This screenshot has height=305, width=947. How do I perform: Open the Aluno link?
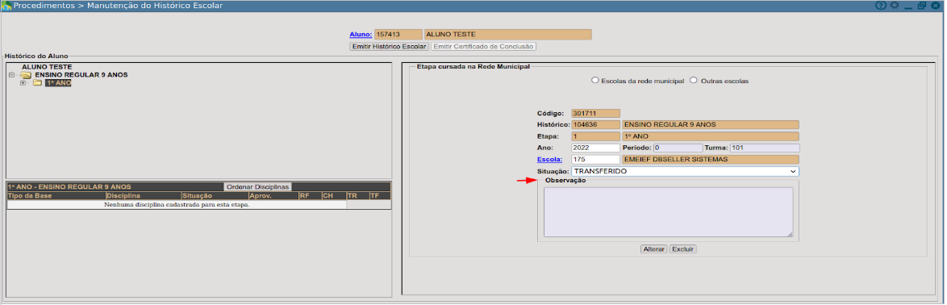pos(361,35)
